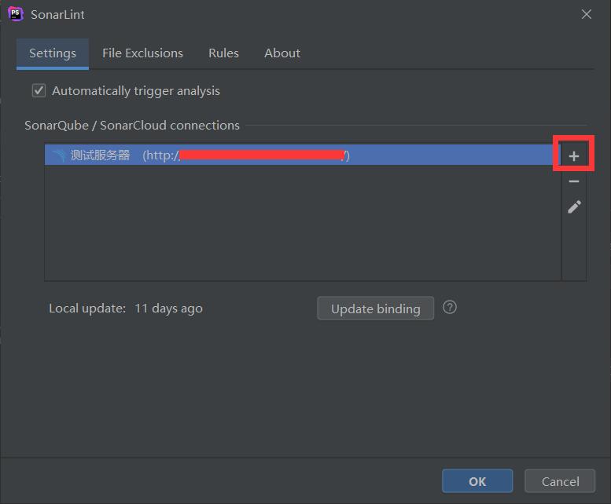The height and width of the screenshot is (504, 611).
Task: Click the PhpStorm icon in title bar
Action: pyautogui.click(x=16, y=14)
